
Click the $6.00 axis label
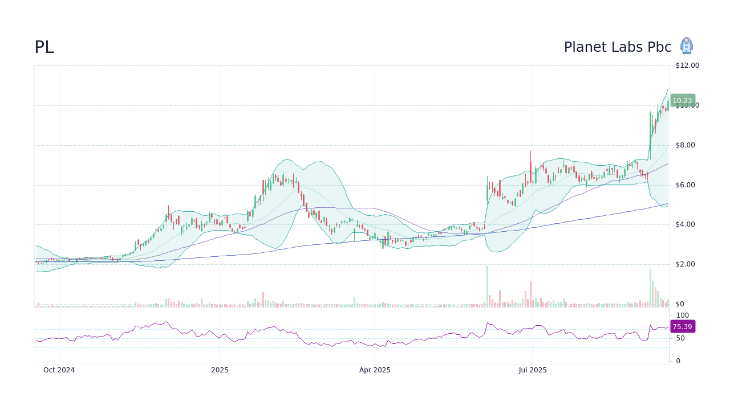tap(685, 184)
